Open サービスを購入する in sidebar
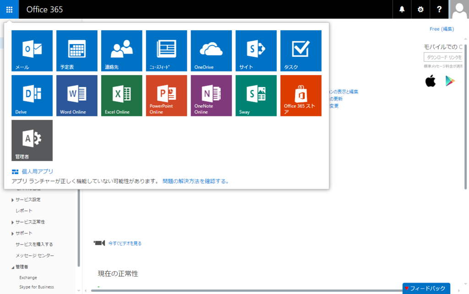469x294 pixels. tap(34, 245)
